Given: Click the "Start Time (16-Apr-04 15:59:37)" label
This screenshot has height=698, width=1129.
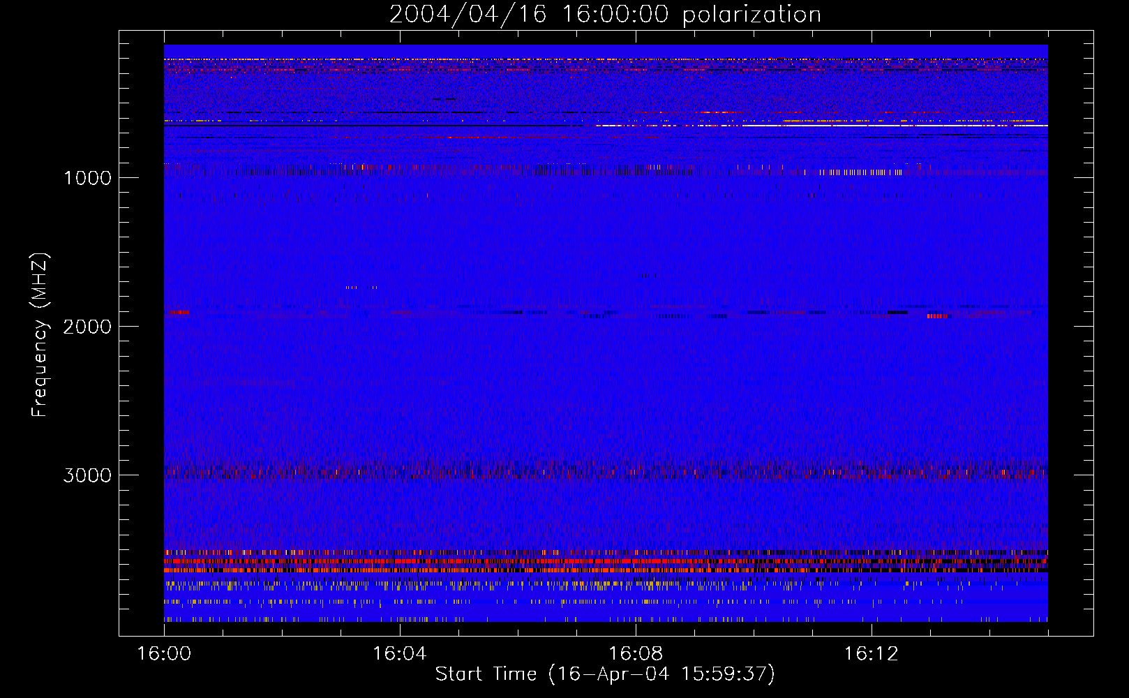Looking at the screenshot, I should (x=605, y=674).
